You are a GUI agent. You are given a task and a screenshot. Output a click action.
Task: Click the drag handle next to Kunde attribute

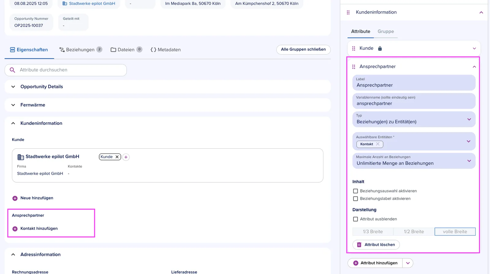[354, 48]
